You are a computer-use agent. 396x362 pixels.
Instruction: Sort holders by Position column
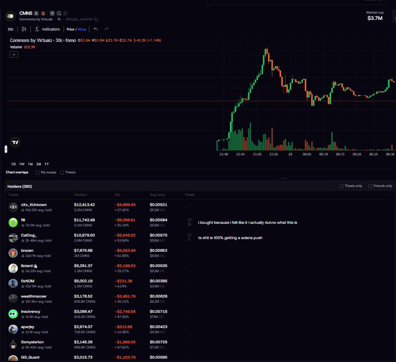(80, 195)
